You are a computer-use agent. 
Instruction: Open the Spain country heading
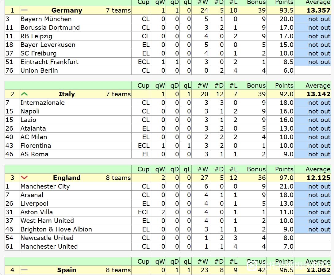(67, 270)
